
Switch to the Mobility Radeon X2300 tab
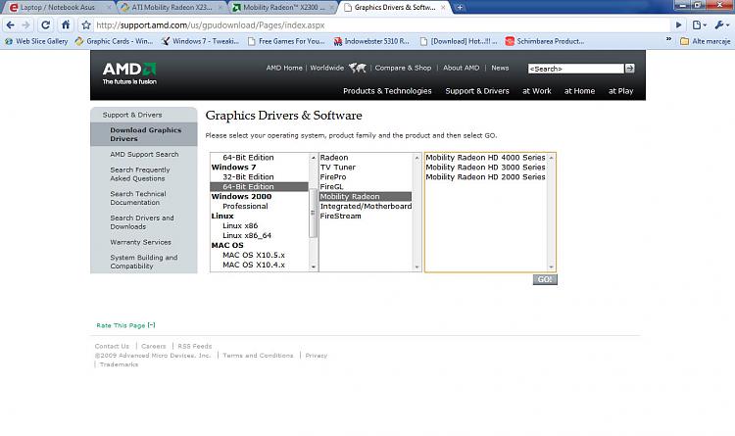coord(284,8)
